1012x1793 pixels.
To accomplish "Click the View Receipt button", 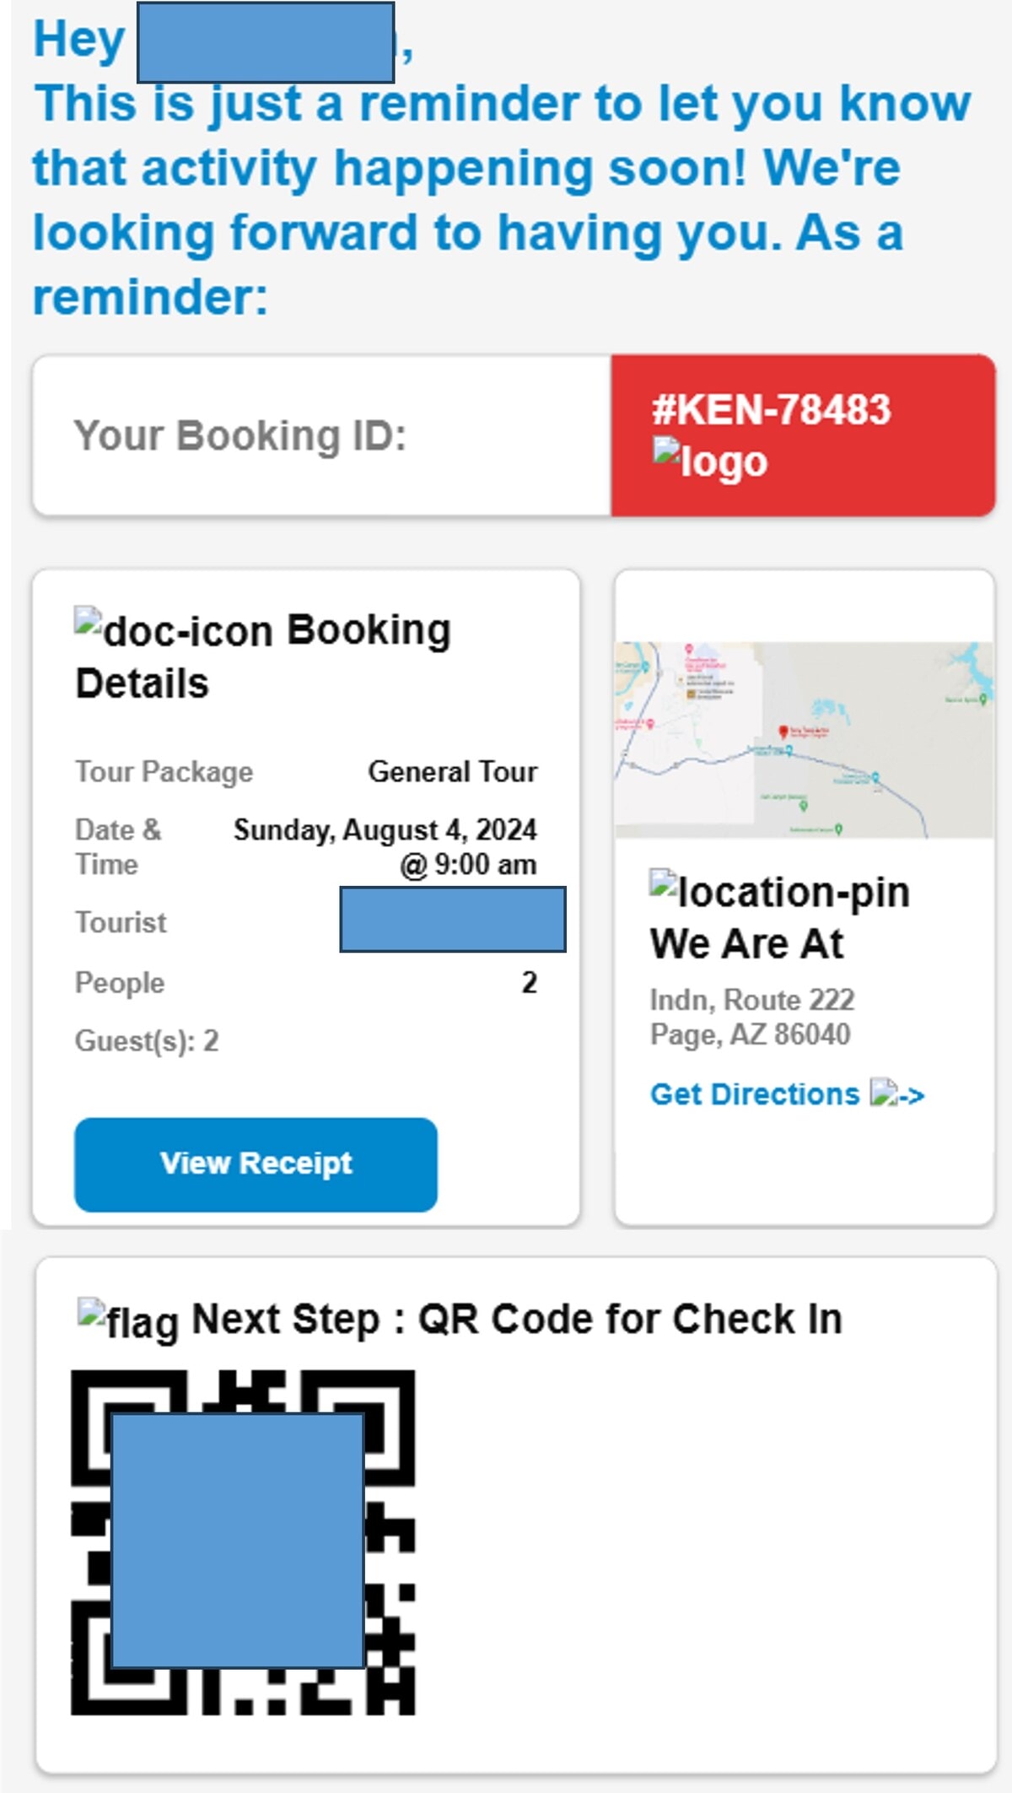I will point(256,1164).
